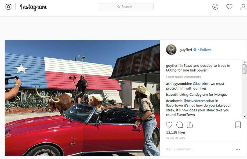The width and height of the screenshot is (247, 159).
Task: Open the profile person icon
Action: coord(243,7)
